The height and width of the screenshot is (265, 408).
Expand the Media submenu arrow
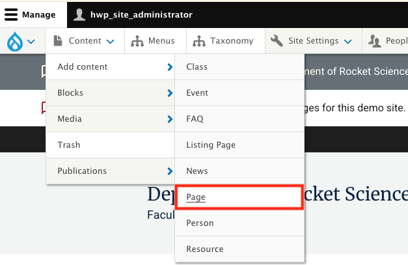coord(170,119)
